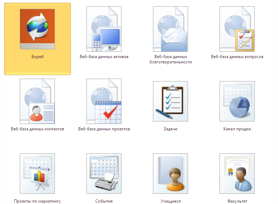This screenshot has height=204, width=278.
Task: Click the Канал продаж label
Action: pos(237,129)
